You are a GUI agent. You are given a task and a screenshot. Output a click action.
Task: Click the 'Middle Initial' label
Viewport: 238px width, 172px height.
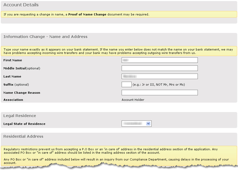click(14, 68)
